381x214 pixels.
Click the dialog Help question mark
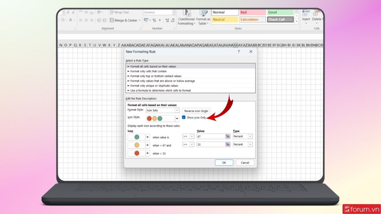click(x=239, y=51)
